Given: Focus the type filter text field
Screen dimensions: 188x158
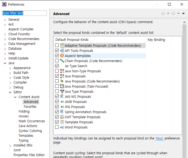Looking at the screenshot, I should [x=24, y=13].
